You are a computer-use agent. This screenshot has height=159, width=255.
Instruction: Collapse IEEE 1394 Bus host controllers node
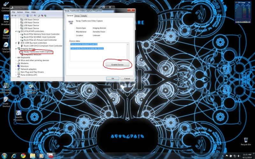point(16,43)
